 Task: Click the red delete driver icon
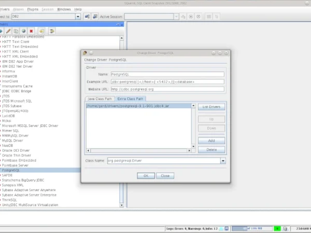(32, 31)
